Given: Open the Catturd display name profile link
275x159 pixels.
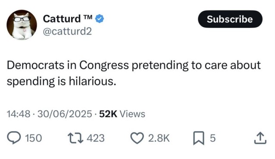Looking at the screenshot, I should (x=62, y=19).
